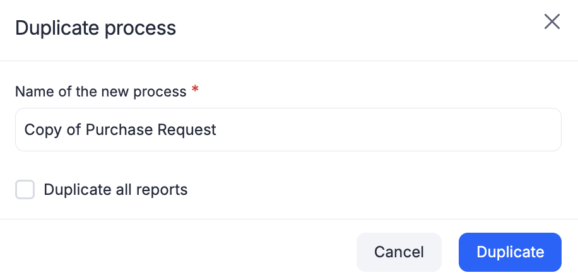Click the "Name of the new process" label
Viewport: 578px width, 280px height.
(x=100, y=91)
